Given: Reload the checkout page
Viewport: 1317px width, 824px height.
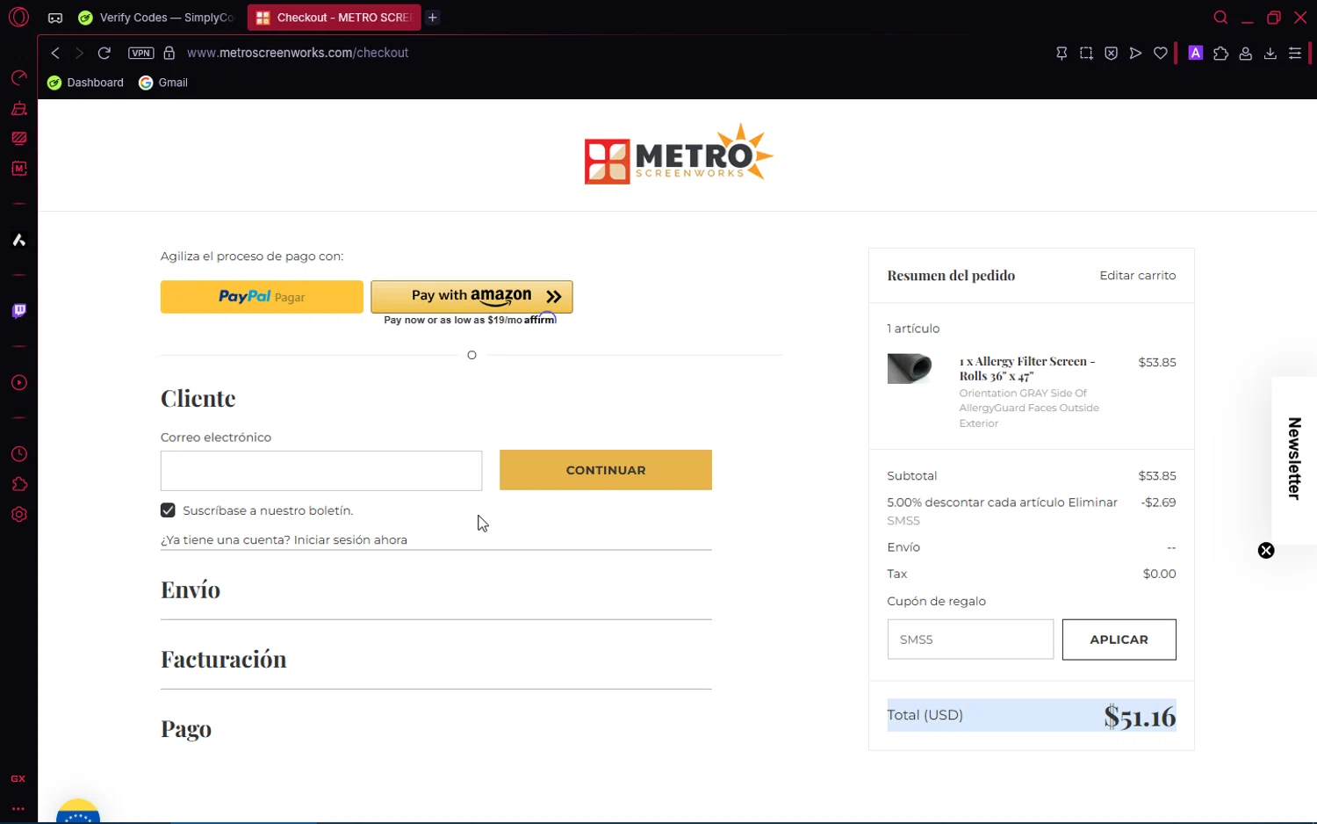Looking at the screenshot, I should (x=104, y=53).
